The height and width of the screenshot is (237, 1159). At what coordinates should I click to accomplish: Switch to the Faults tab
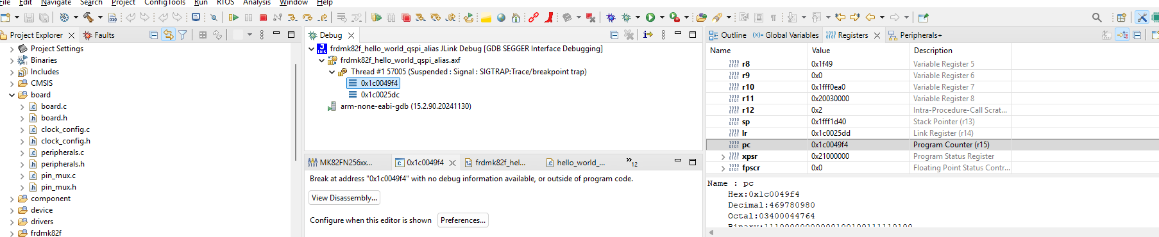coord(99,35)
